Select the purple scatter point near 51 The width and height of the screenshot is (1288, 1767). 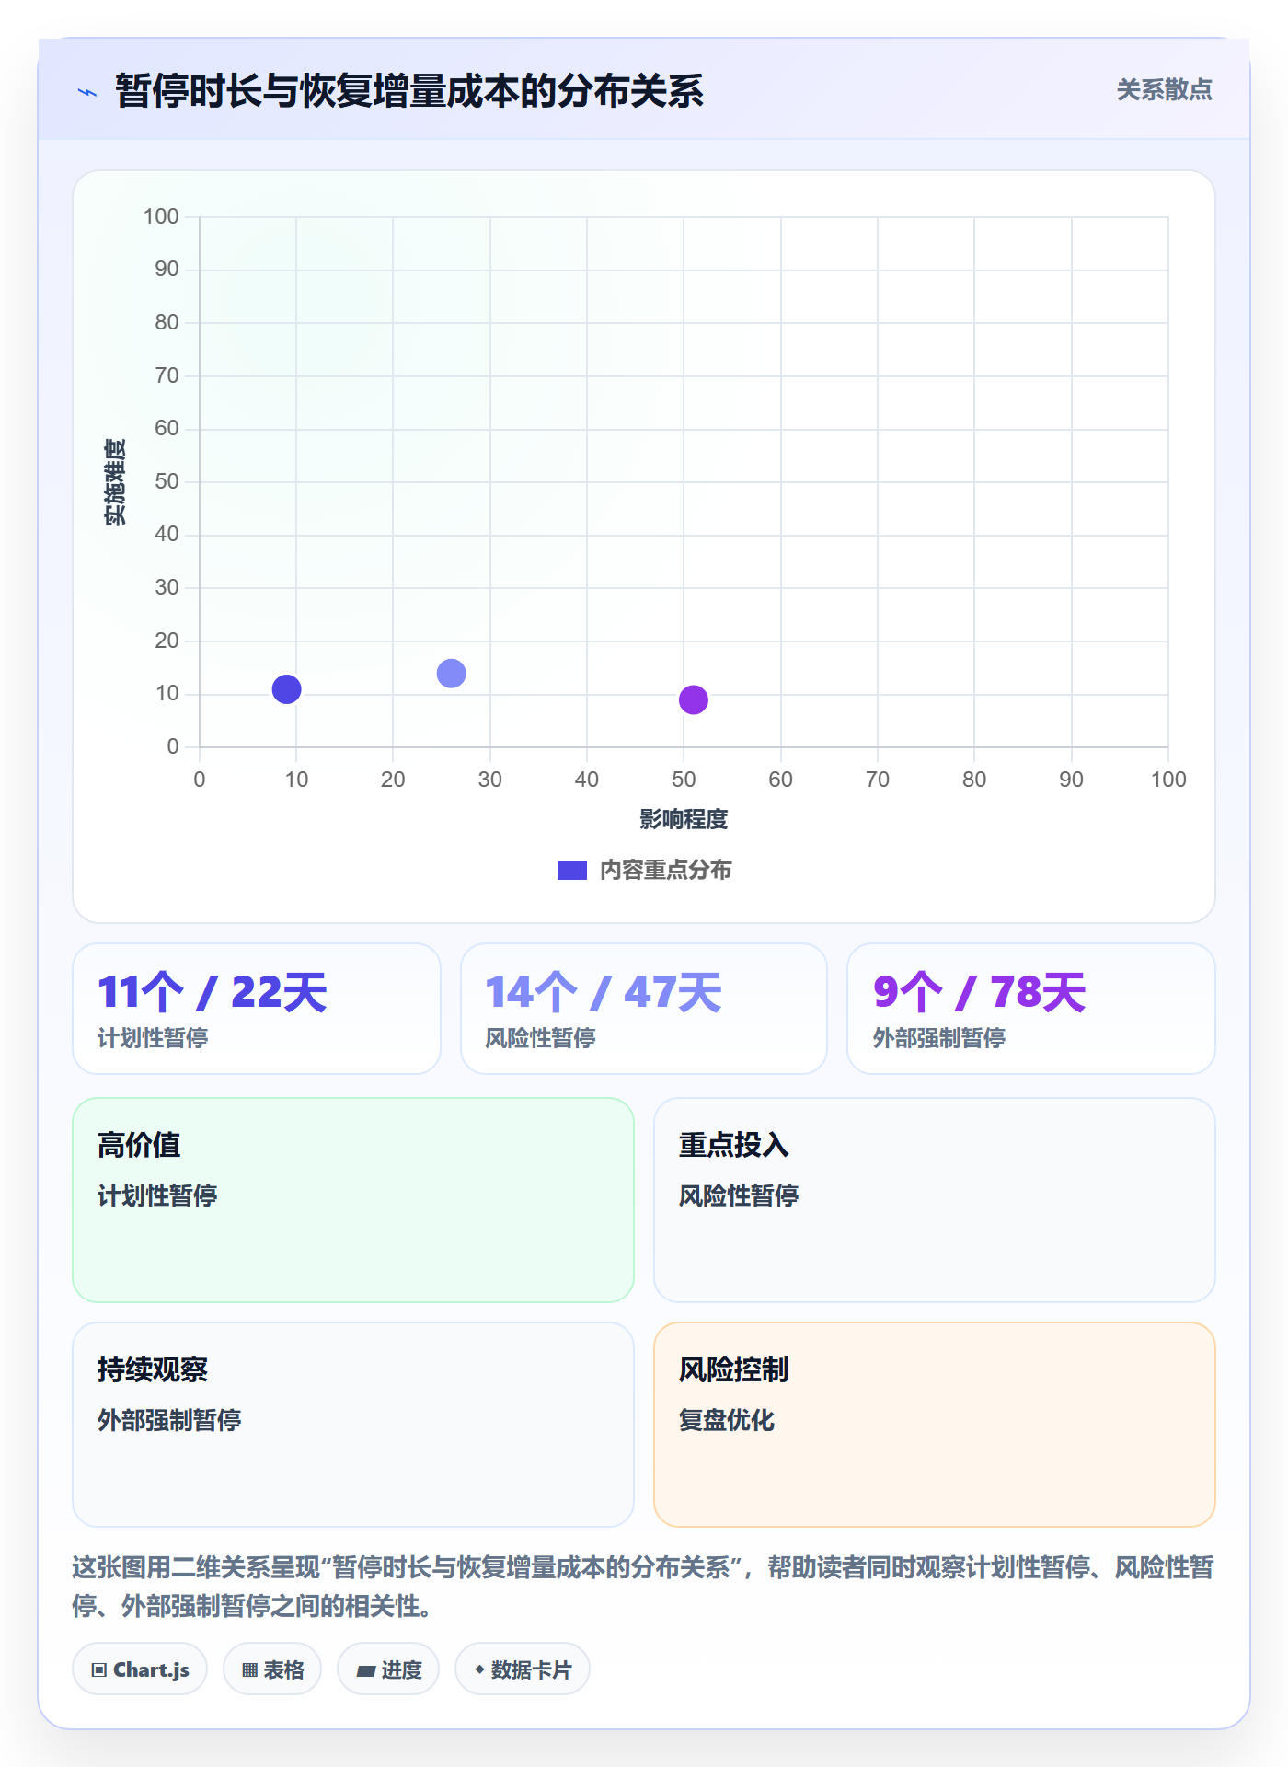click(x=693, y=700)
